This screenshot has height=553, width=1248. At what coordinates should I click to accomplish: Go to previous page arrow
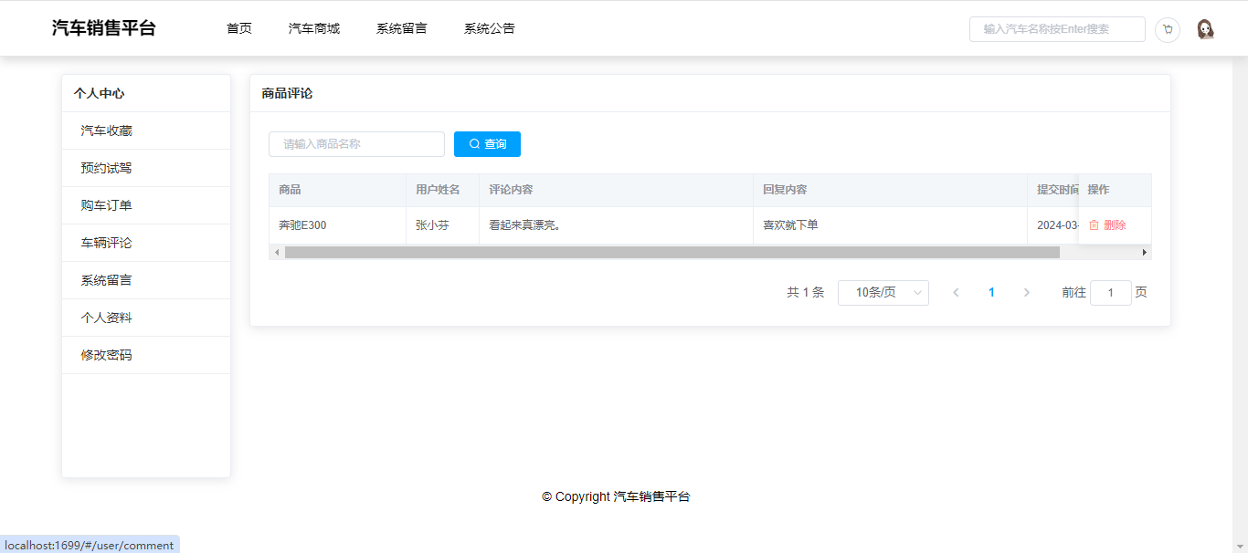pos(956,293)
